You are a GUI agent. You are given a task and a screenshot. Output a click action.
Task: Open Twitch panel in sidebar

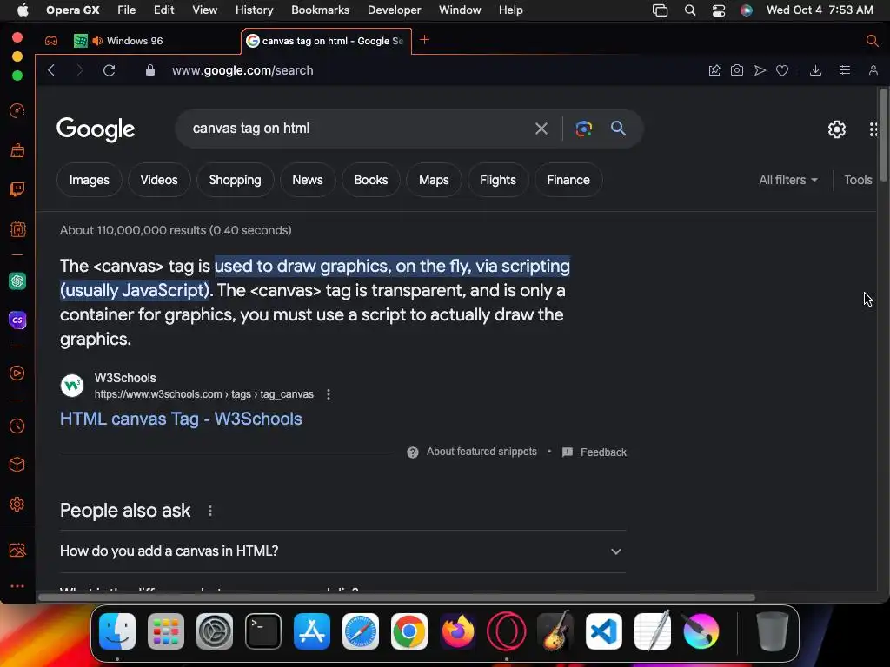point(17,188)
